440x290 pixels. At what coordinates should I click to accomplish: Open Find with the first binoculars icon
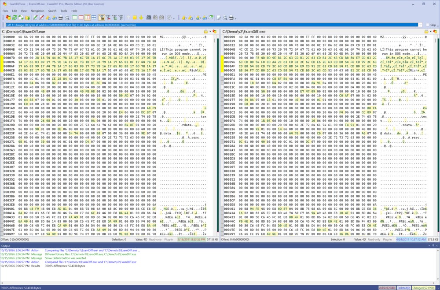point(149,18)
